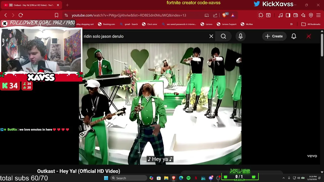Go back using the browser back arrow
324x182 pixels.
(x=6, y=15)
